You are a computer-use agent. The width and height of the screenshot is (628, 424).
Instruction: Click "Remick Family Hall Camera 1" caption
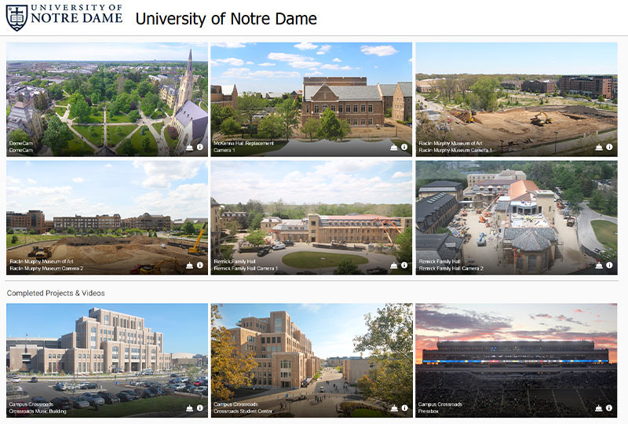coord(246,269)
